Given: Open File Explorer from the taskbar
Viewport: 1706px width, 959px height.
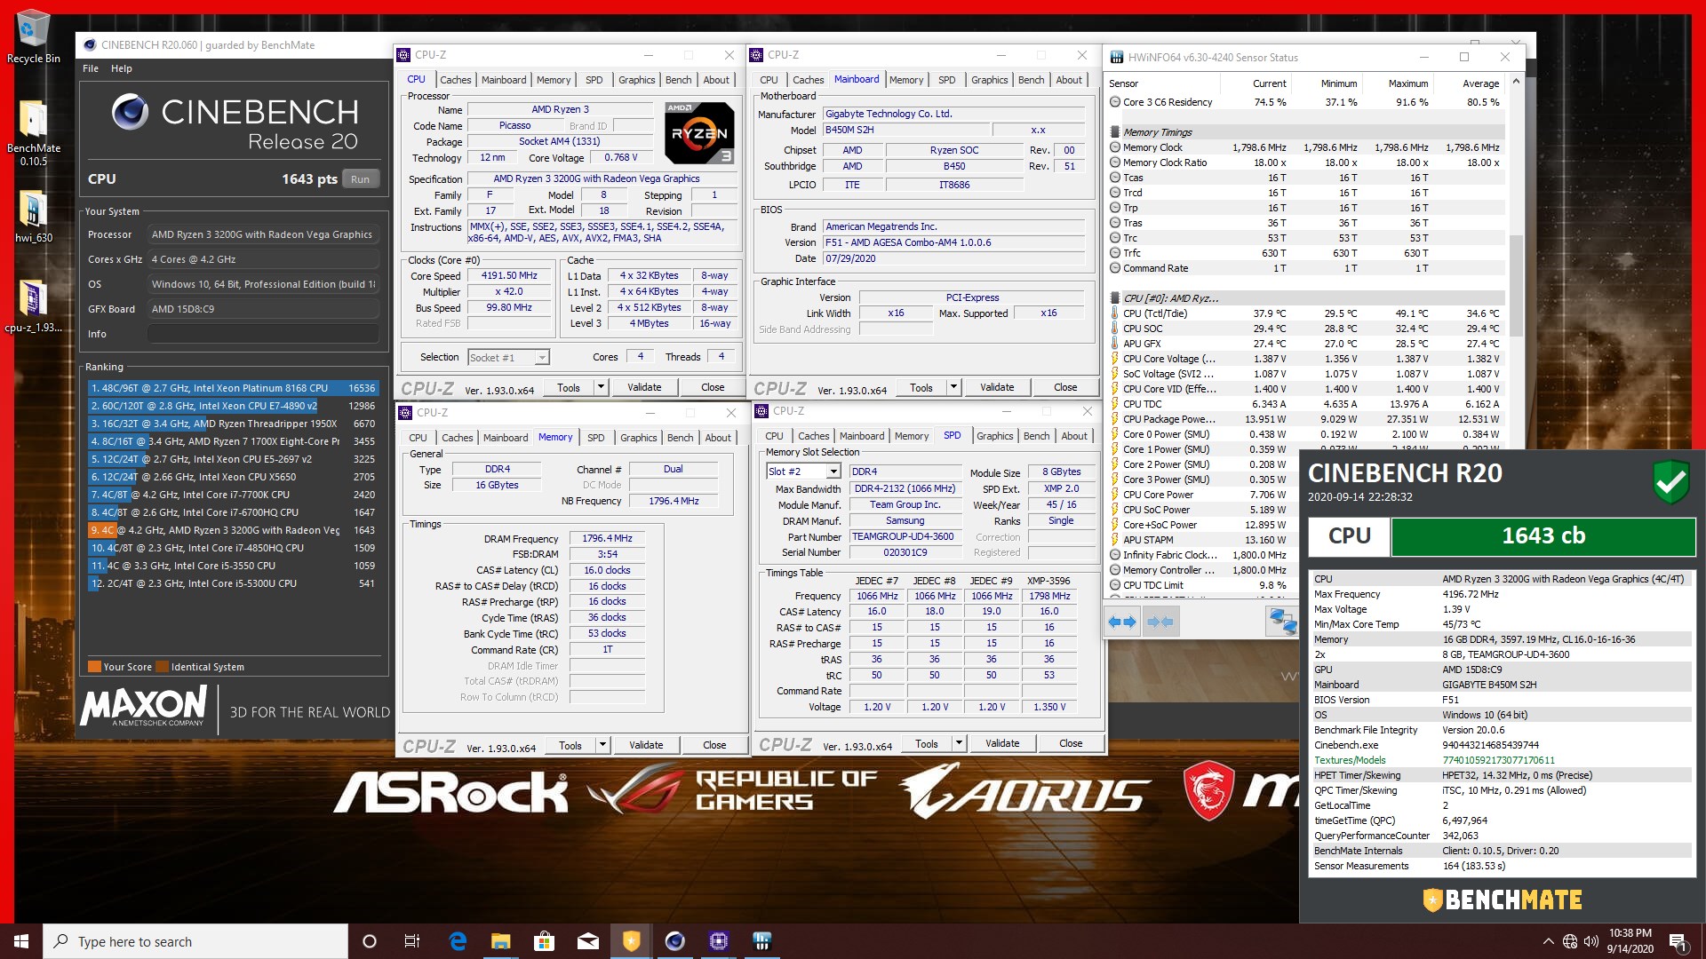Looking at the screenshot, I should tap(501, 941).
